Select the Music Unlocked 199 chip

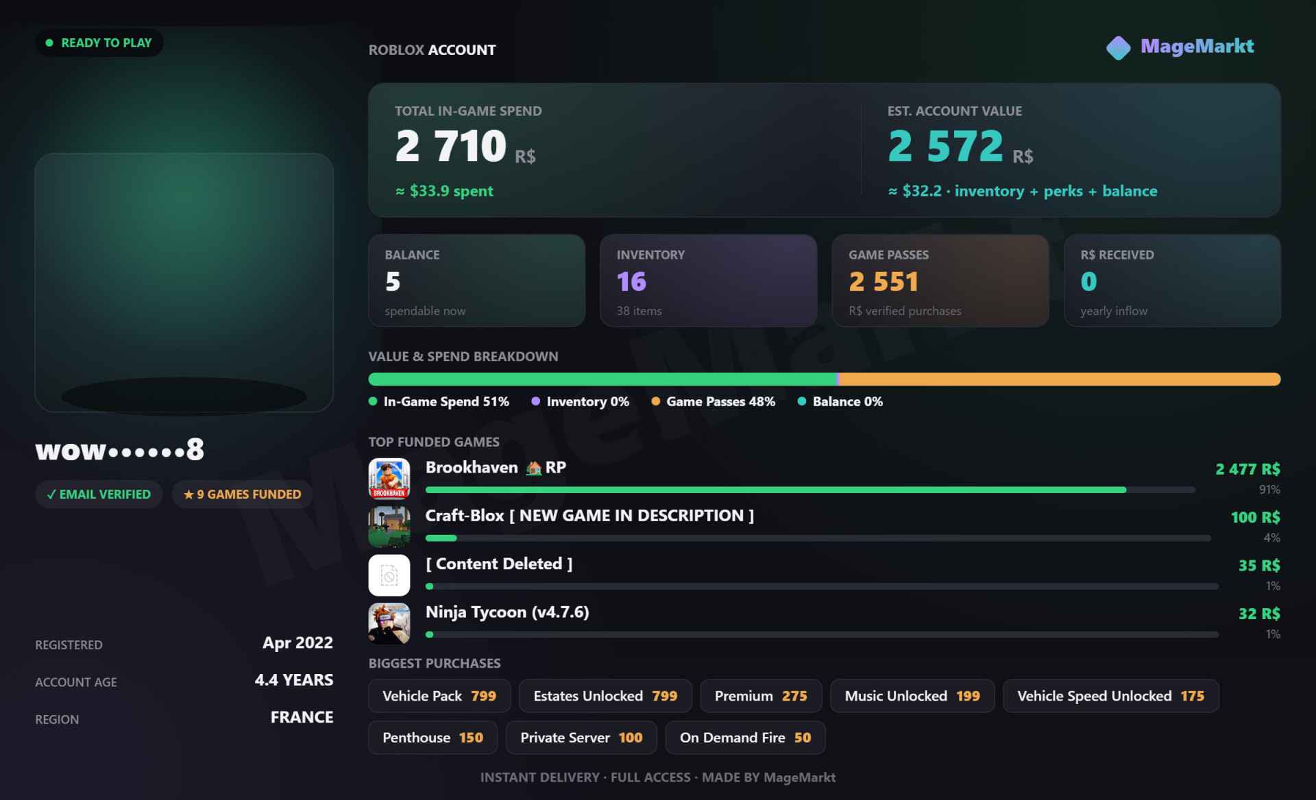pyautogui.click(x=912, y=696)
